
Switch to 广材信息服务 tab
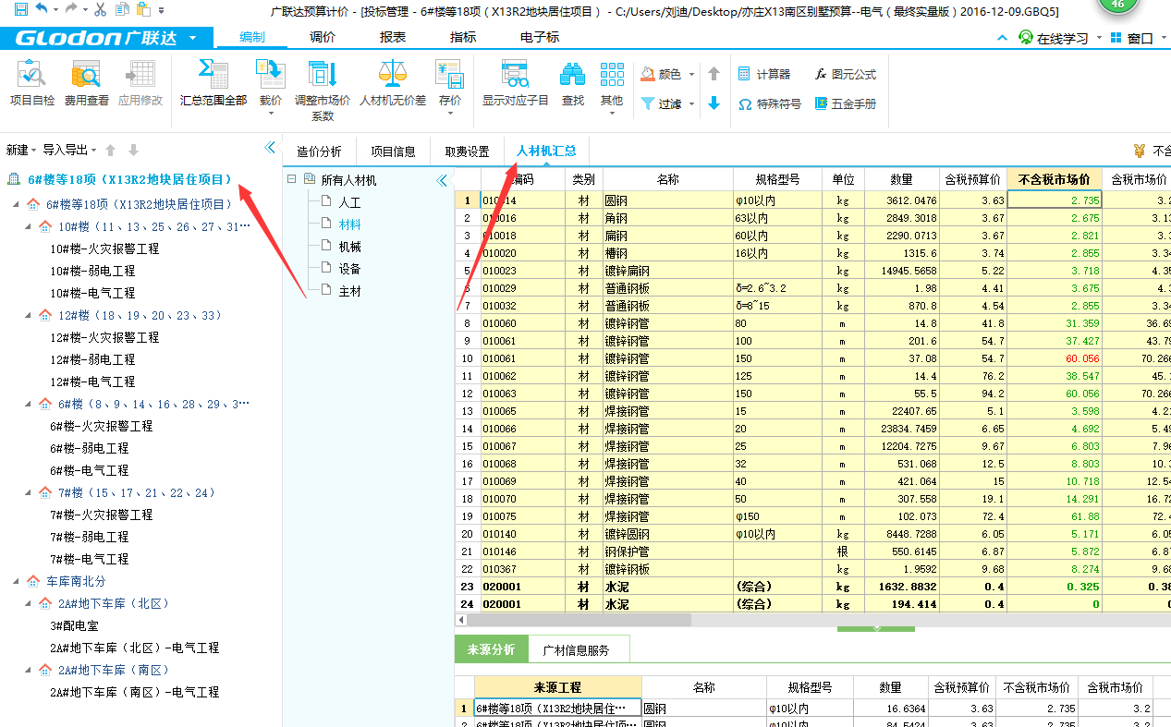577,649
